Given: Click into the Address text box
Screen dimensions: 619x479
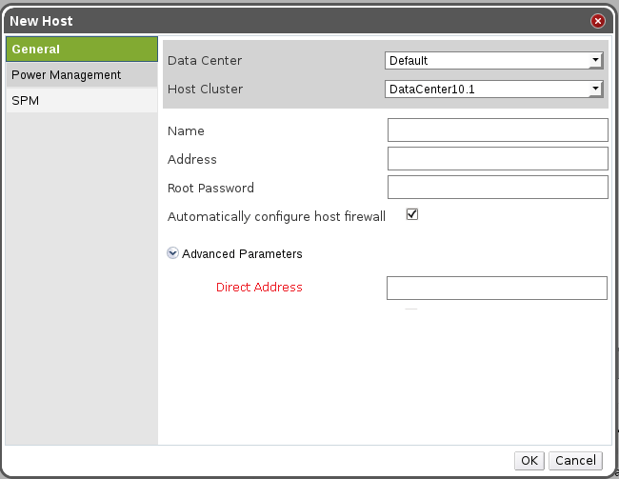Looking at the screenshot, I should click(x=497, y=159).
